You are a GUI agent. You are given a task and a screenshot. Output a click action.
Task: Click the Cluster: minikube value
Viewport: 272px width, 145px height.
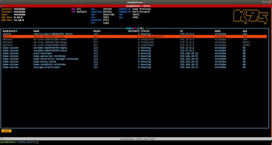coord(20,12)
